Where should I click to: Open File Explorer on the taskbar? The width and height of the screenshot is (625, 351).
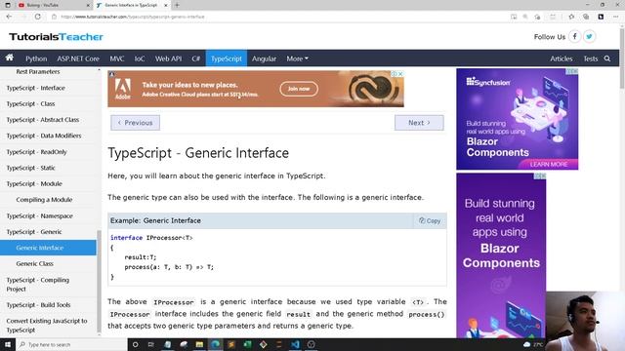pyautogui.click(x=199, y=344)
